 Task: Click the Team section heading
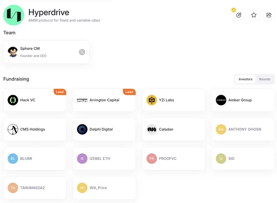coord(9,33)
